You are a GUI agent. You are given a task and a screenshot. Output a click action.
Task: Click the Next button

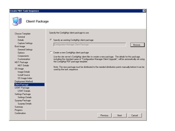[x=120, y=115]
